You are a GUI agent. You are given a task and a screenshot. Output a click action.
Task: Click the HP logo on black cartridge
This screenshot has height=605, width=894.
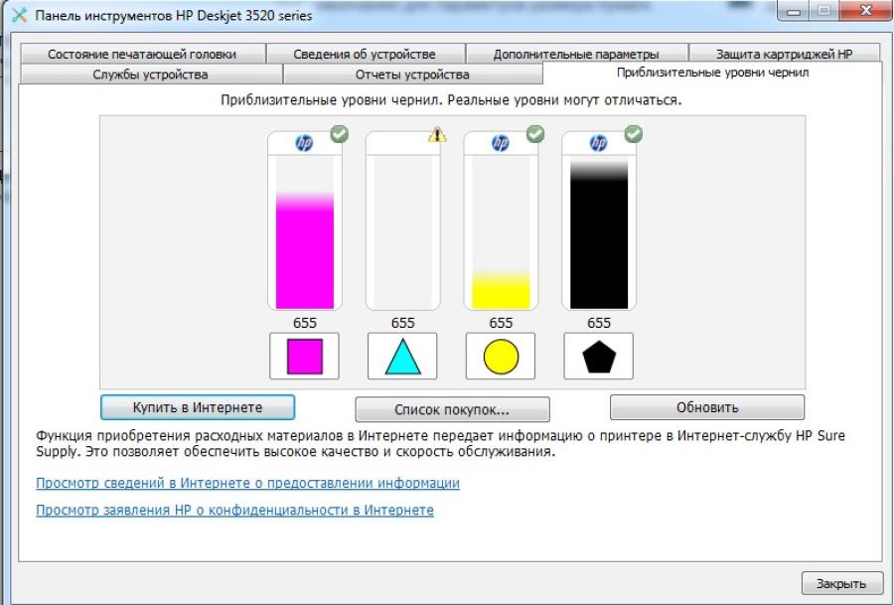(x=599, y=142)
